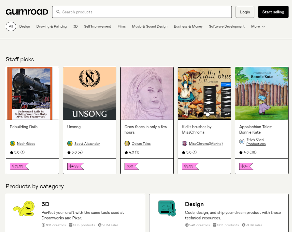Click the 90K products box icon
Viewport: 292px width, 232px height.
(71, 225)
